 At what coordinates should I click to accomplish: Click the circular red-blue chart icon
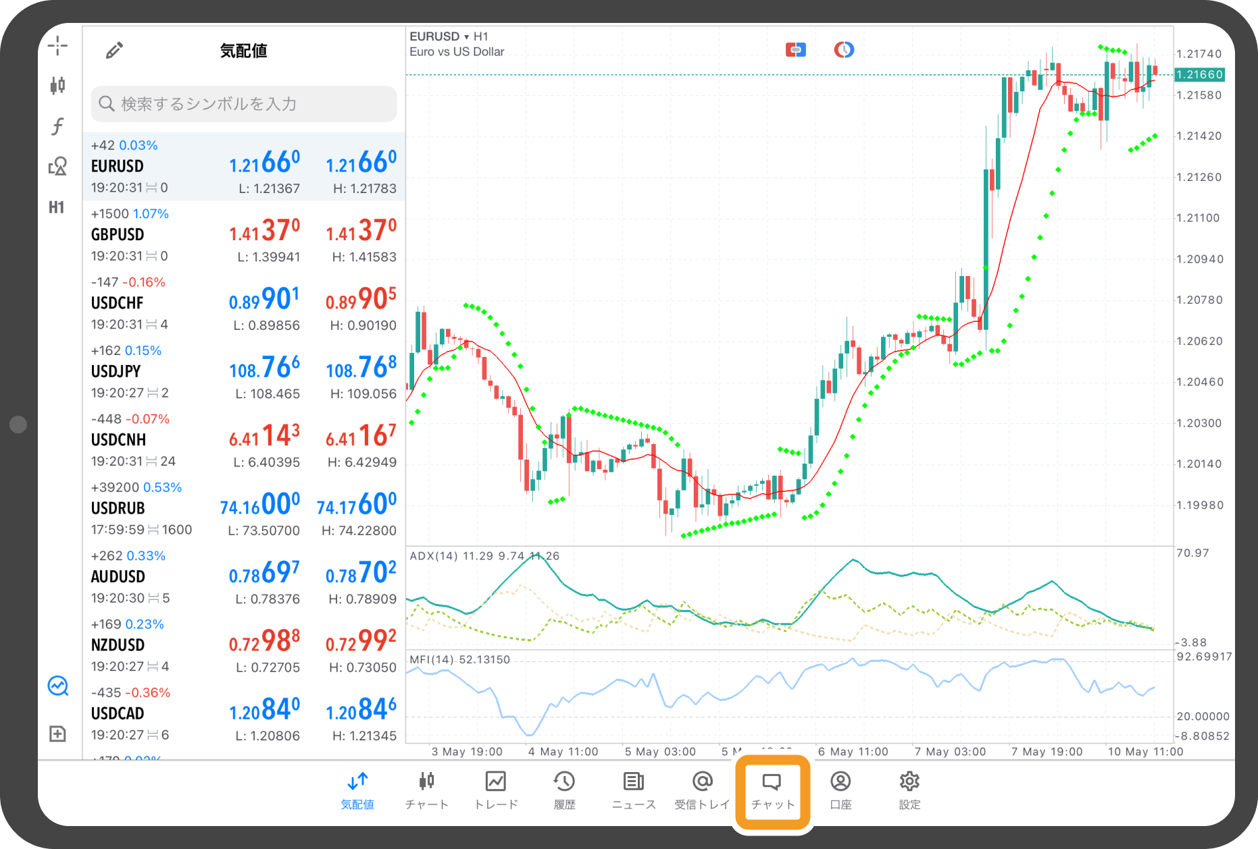[843, 50]
